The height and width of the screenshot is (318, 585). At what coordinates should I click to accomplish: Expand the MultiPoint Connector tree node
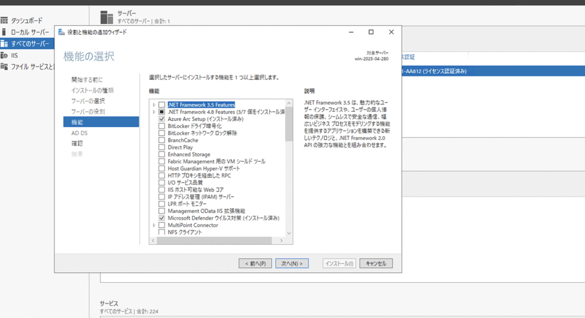[154, 226]
